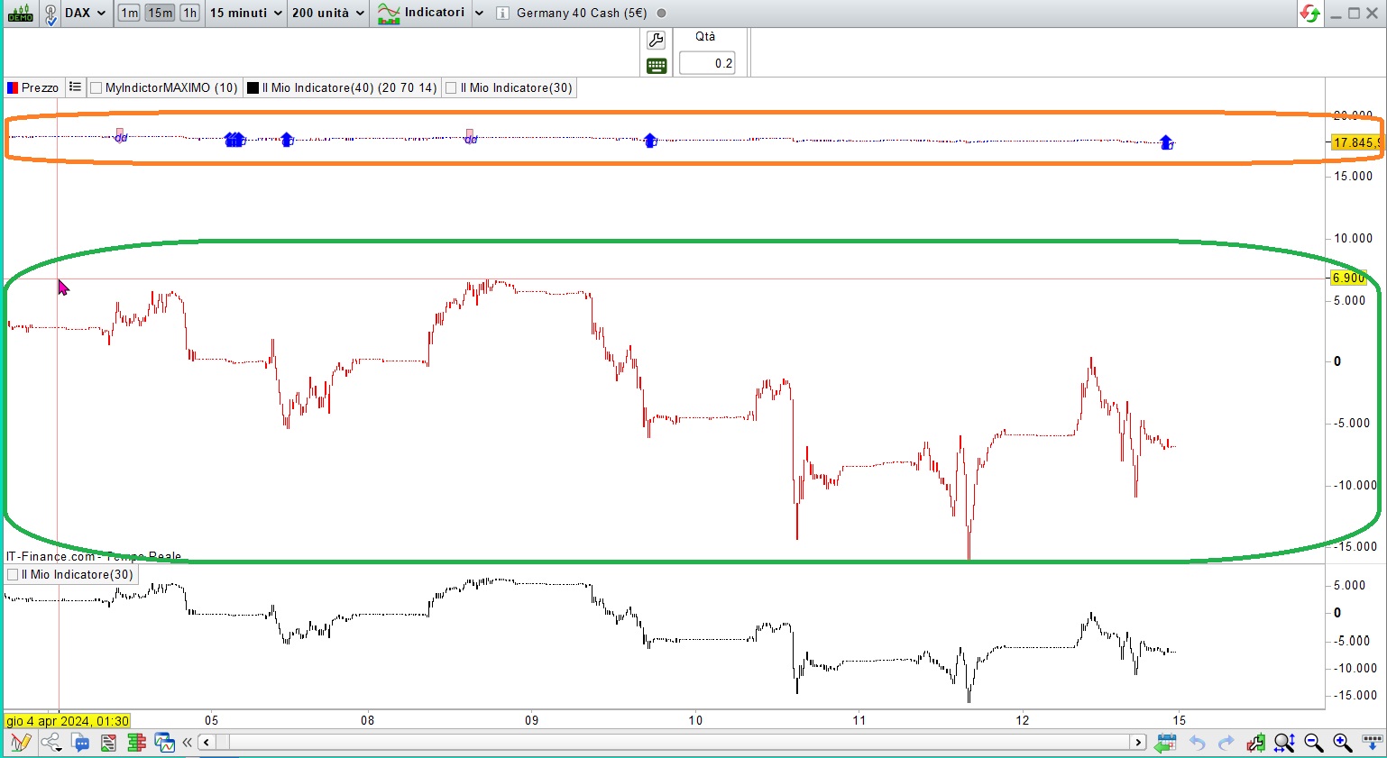The width and height of the screenshot is (1387, 758).
Task: Click the Prezzo red-blue color swatch
Action: 13,88
